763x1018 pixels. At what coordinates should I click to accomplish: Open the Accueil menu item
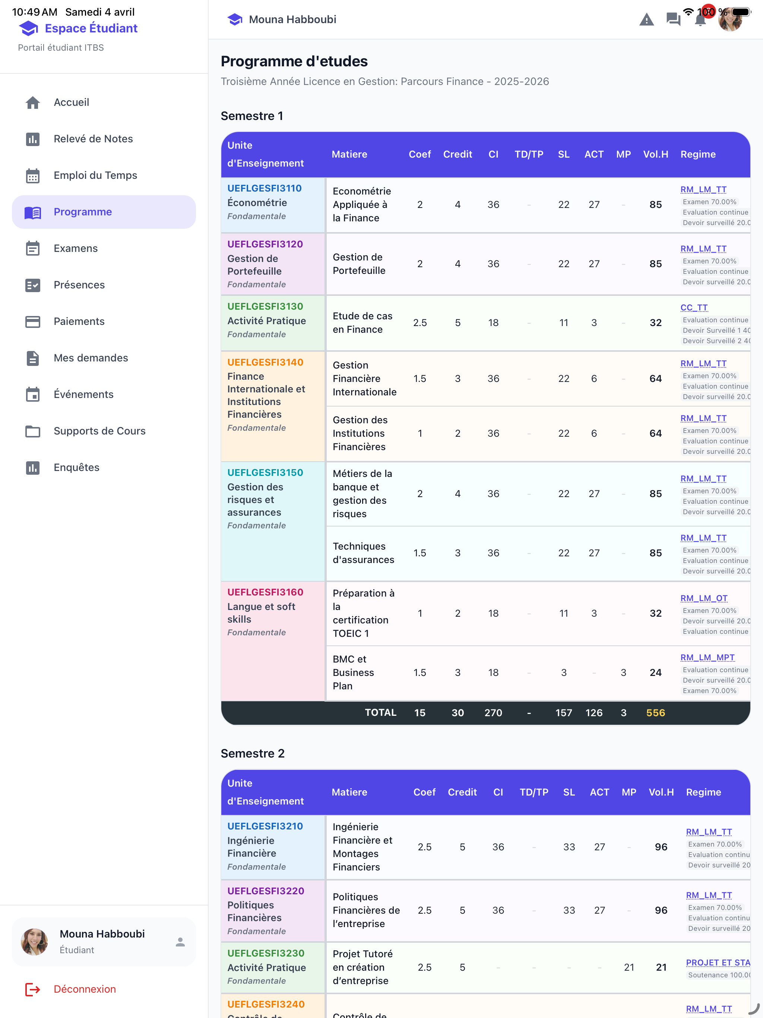(104, 102)
